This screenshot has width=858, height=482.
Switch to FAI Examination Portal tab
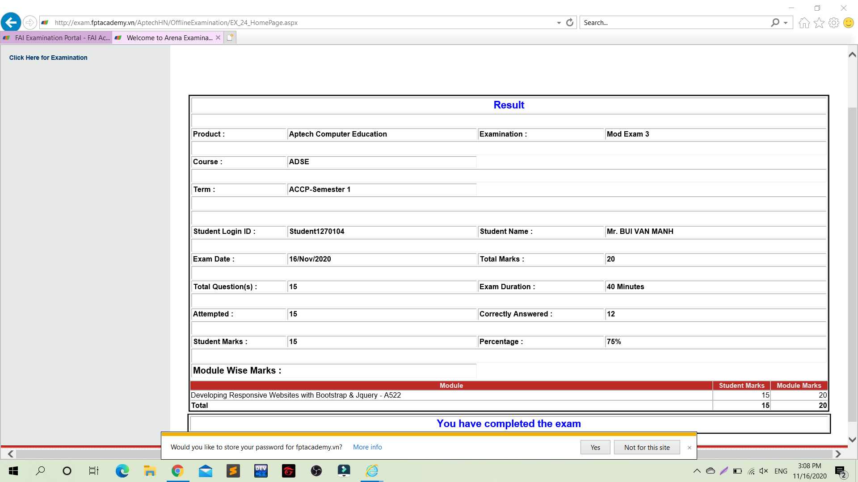(56, 37)
